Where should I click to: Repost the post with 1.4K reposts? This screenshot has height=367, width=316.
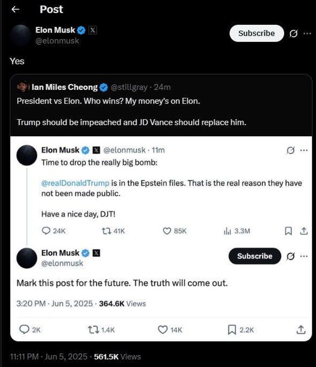click(x=91, y=329)
